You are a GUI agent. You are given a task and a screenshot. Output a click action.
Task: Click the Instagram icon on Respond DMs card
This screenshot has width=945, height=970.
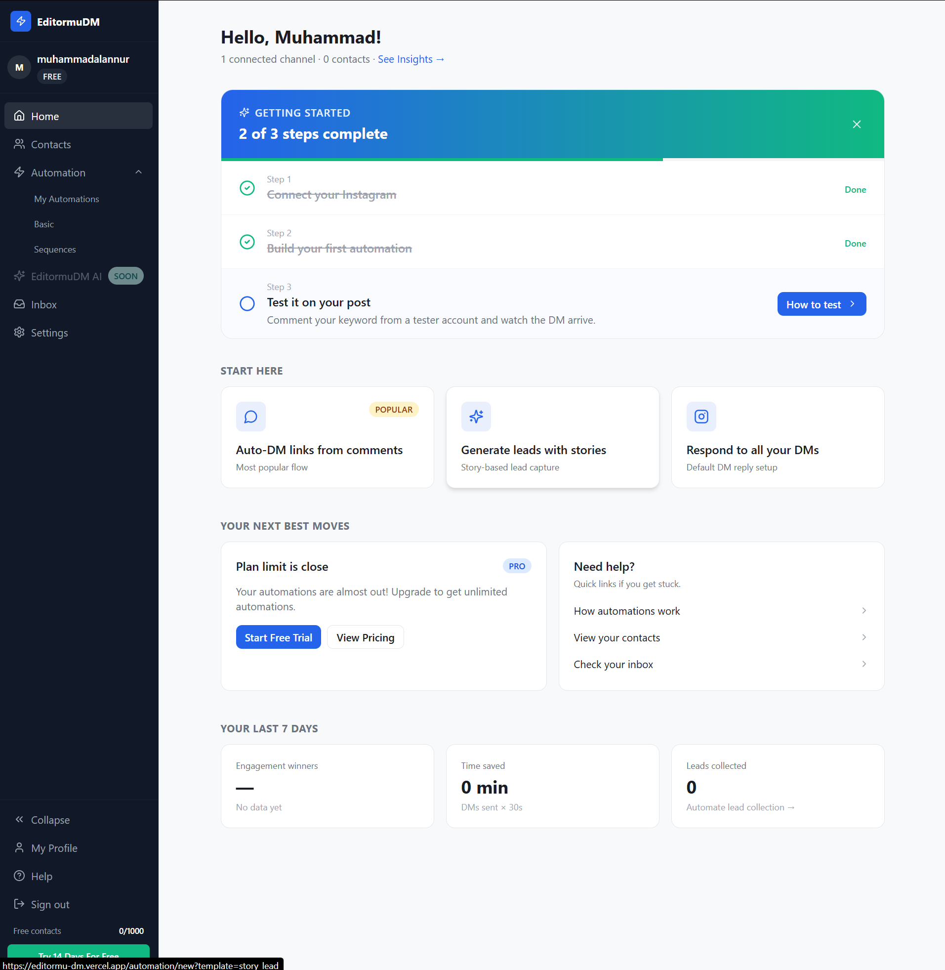pyautogui.click(x=701, y=417)
